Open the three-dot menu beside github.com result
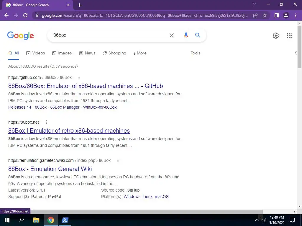 click(x=79, y=77)
